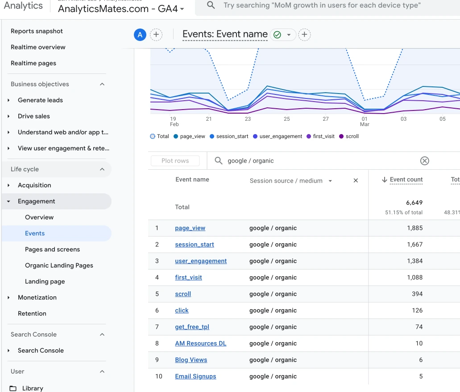Click the total event count 6,649
The width and height of the screenshot is (460, 392).
tap(414, 203)
